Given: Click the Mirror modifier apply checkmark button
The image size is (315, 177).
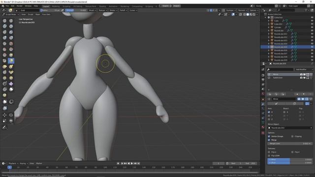Looking at the screenshot, I should pos(276,104).
